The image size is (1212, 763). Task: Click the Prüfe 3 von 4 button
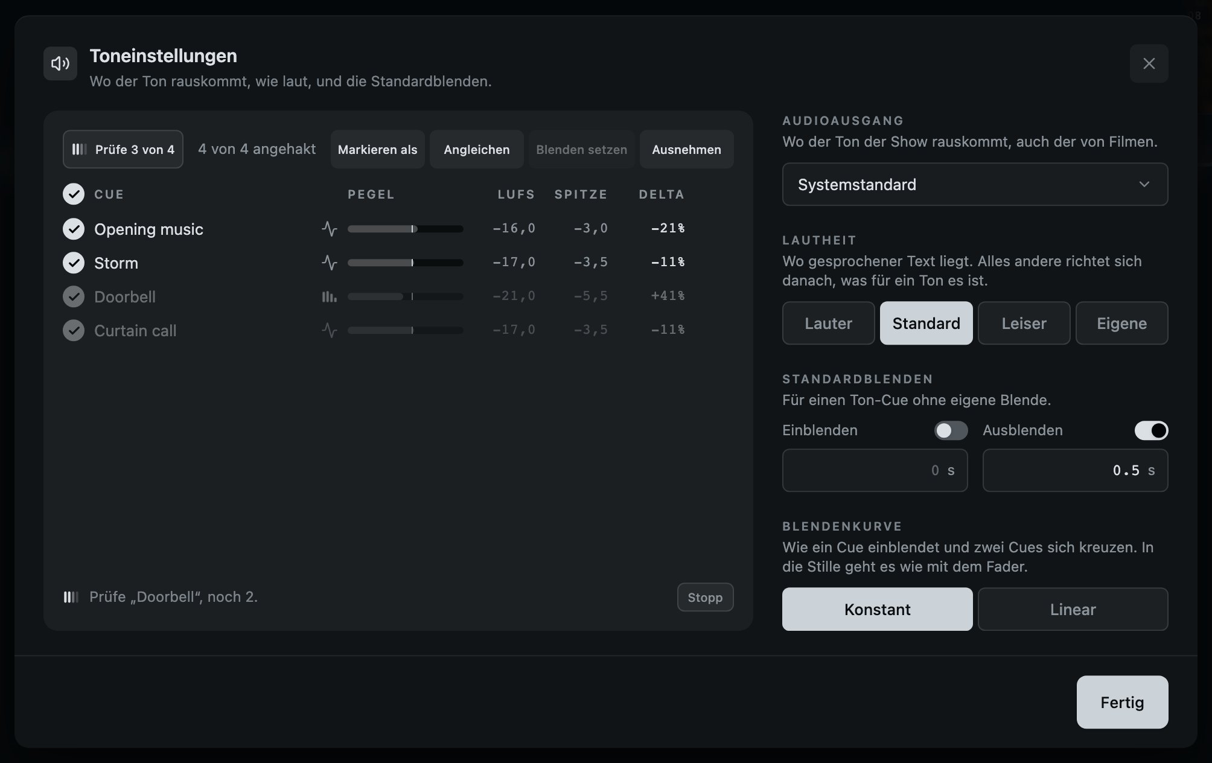point(123,149)
